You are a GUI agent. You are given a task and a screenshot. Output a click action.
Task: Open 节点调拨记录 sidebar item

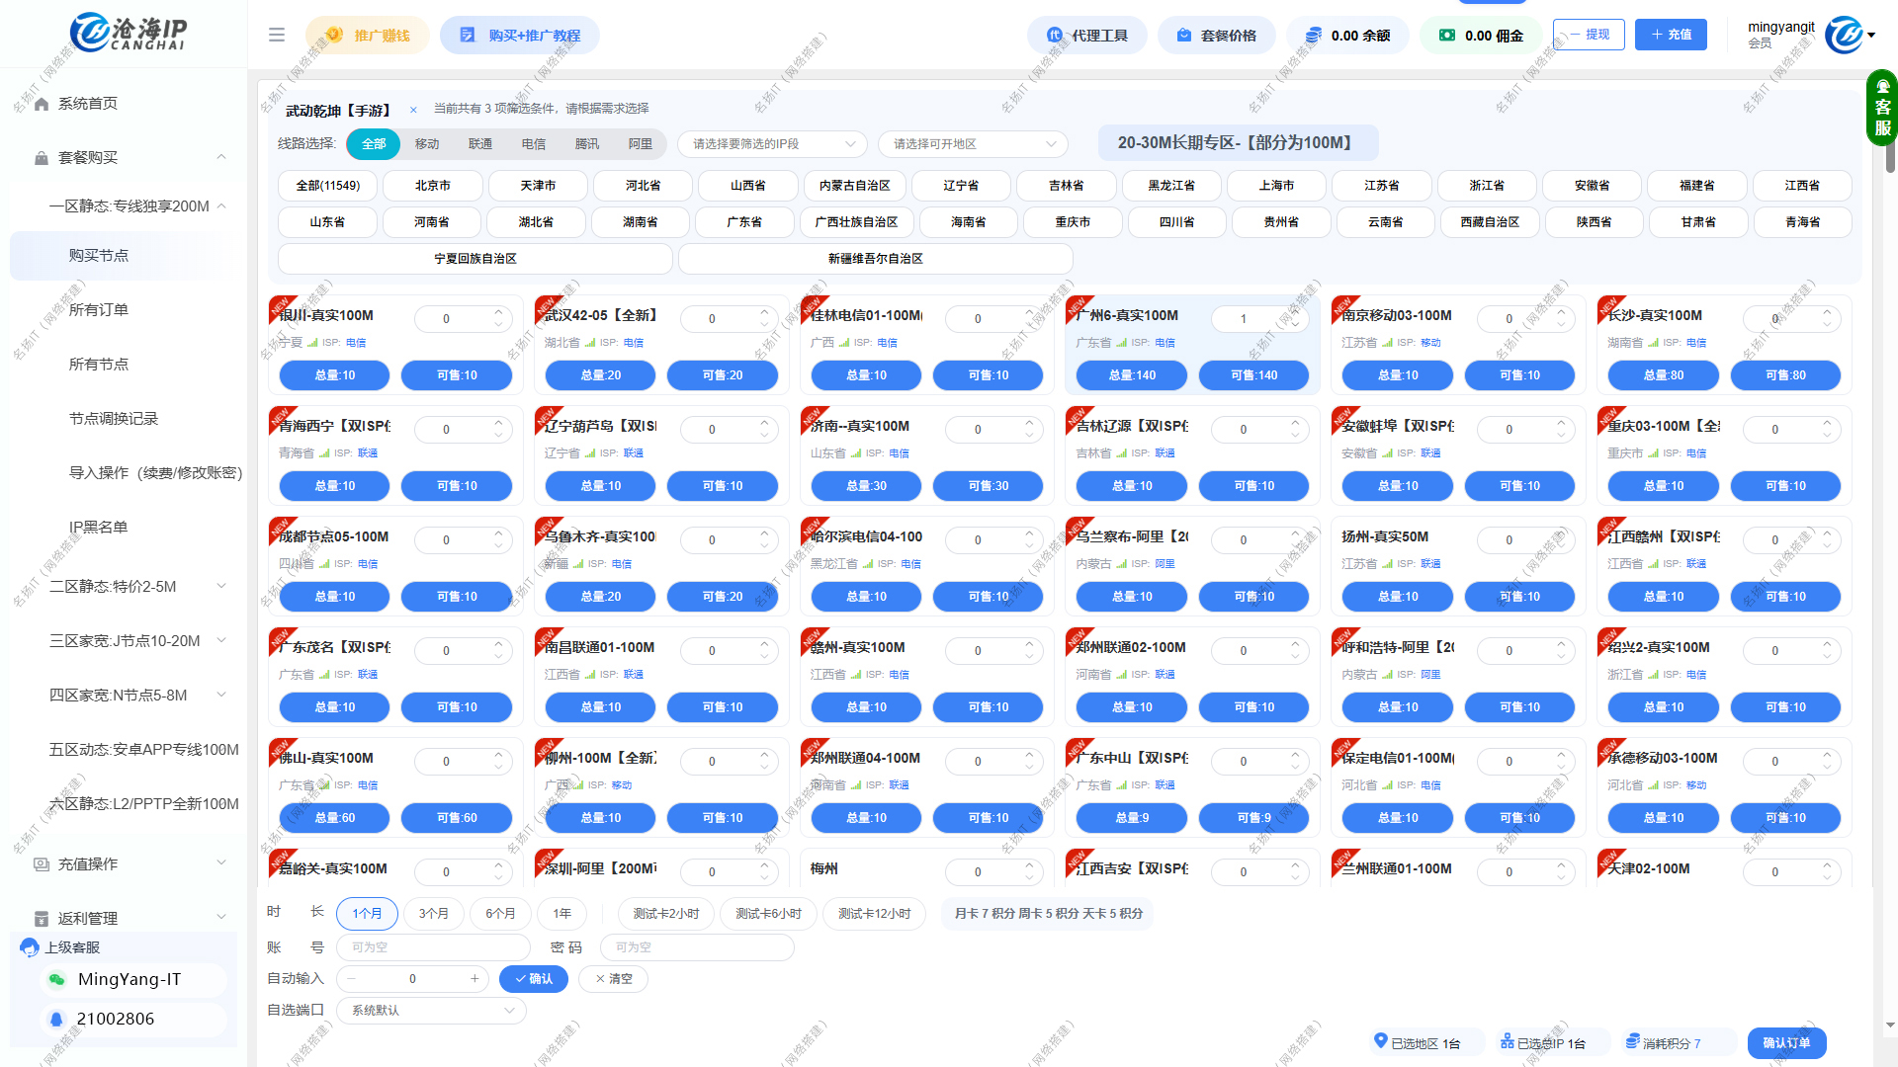(x=114, y=419)
